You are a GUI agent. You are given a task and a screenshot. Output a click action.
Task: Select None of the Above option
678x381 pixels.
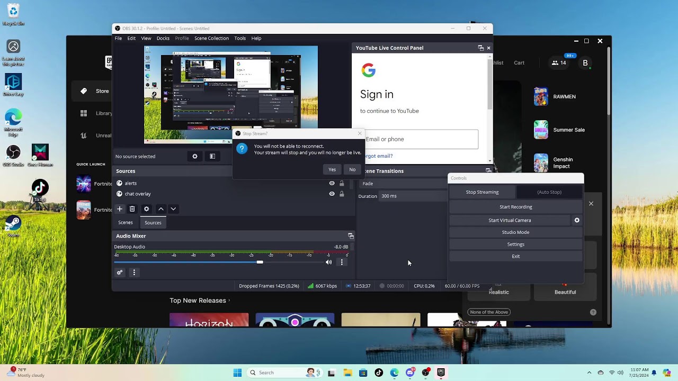click(489, 312)
